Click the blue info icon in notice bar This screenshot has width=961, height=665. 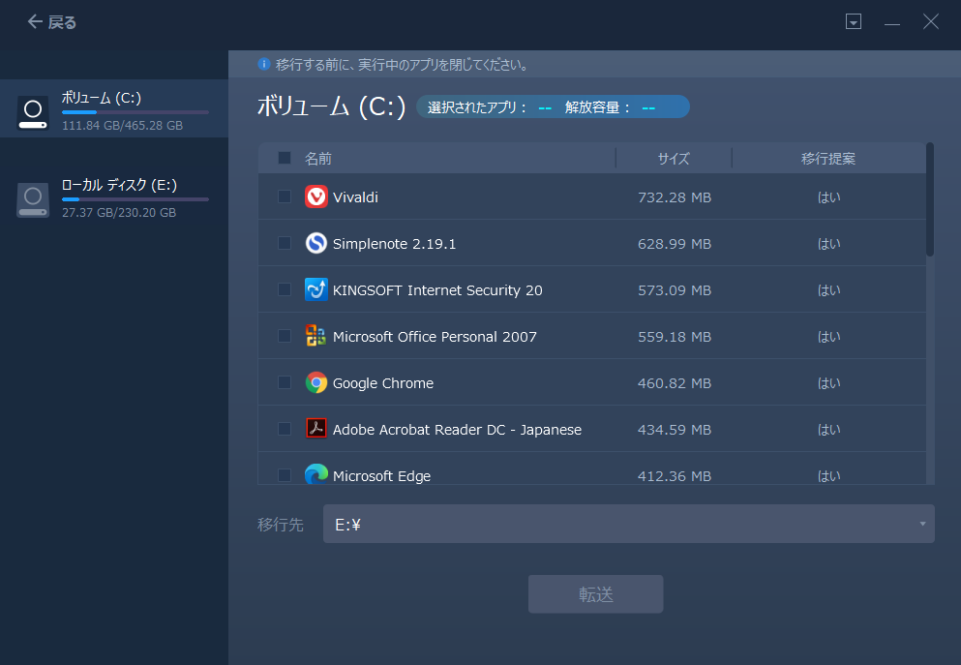264,64
